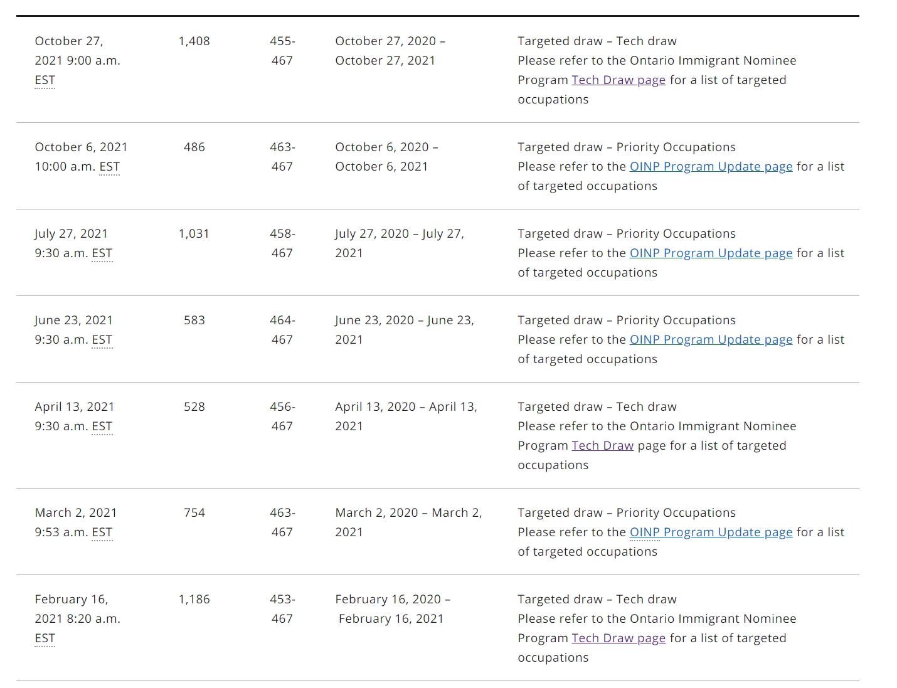Click the 453-467 score range cell
Screen dimensions: 897x688
[282, 609]
